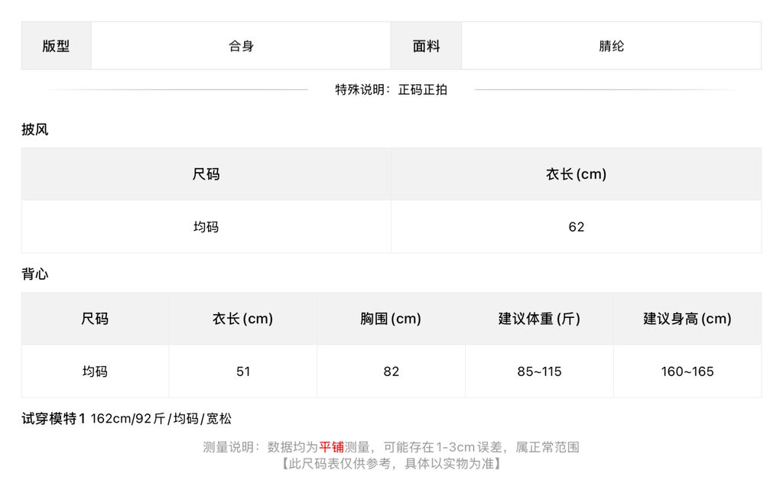
Task: Select the vest length value 51
Action: pos(243,371)
